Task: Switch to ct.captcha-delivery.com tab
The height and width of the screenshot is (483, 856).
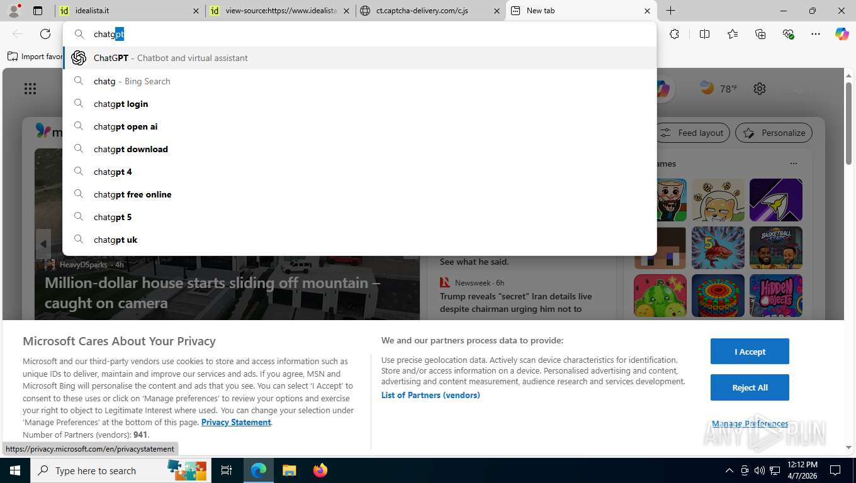Action: click(431, 11)
